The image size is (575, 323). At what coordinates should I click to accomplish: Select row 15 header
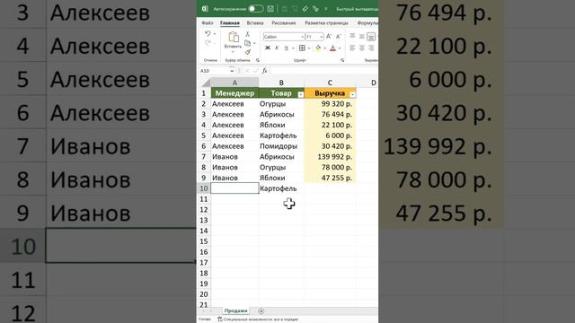pyautogui.click(x=204, y=241)
